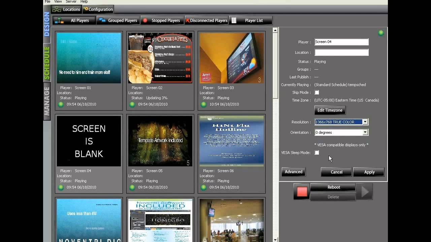Show Stopped Players filter
The image size is (431, 242).
(162, 21)
